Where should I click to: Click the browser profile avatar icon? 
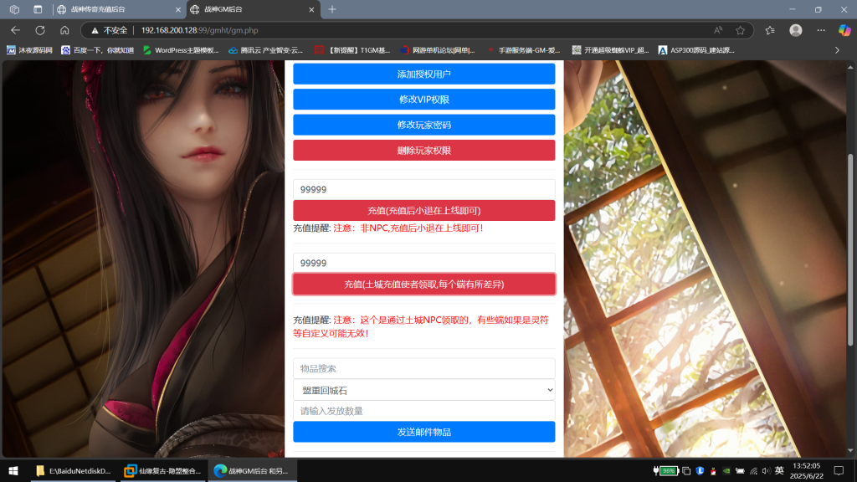pos(795,30)
